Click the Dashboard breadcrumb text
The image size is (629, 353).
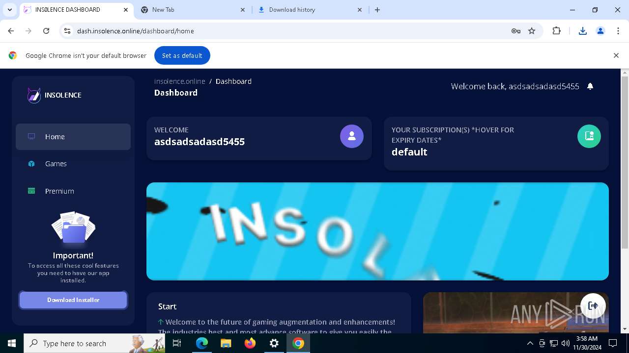click(x=233, y=81)
